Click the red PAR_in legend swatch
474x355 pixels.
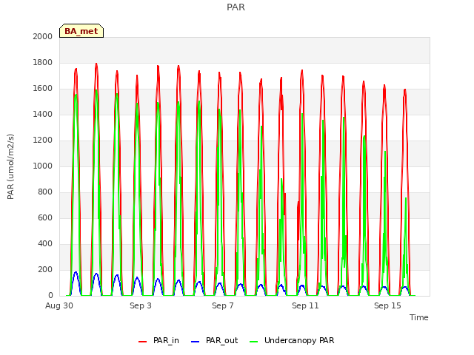142,342
